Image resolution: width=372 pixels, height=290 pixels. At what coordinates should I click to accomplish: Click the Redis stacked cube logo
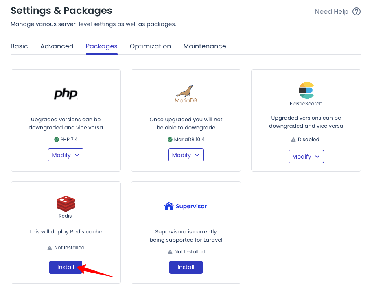coord(66,203)
